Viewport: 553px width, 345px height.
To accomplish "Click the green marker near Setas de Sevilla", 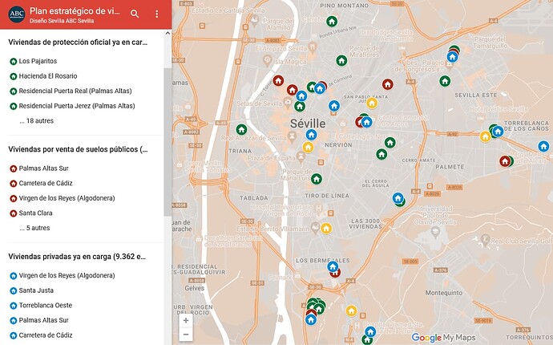I will pos(300,106).
